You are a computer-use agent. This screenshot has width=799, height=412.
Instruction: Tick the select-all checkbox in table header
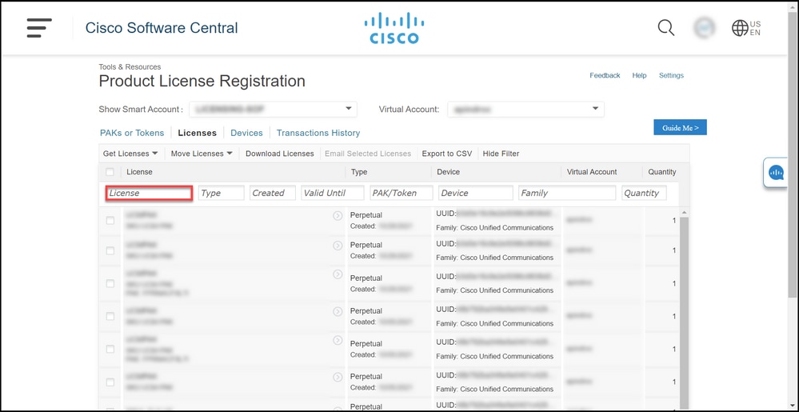pos(110,172)
